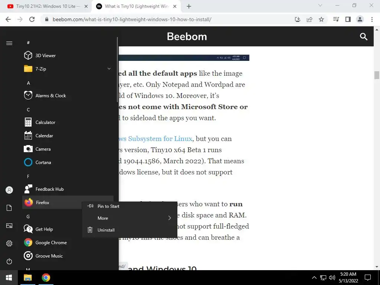Open the Calendar app
Viewport: 380px width, 285px height.
click(68, 135)
